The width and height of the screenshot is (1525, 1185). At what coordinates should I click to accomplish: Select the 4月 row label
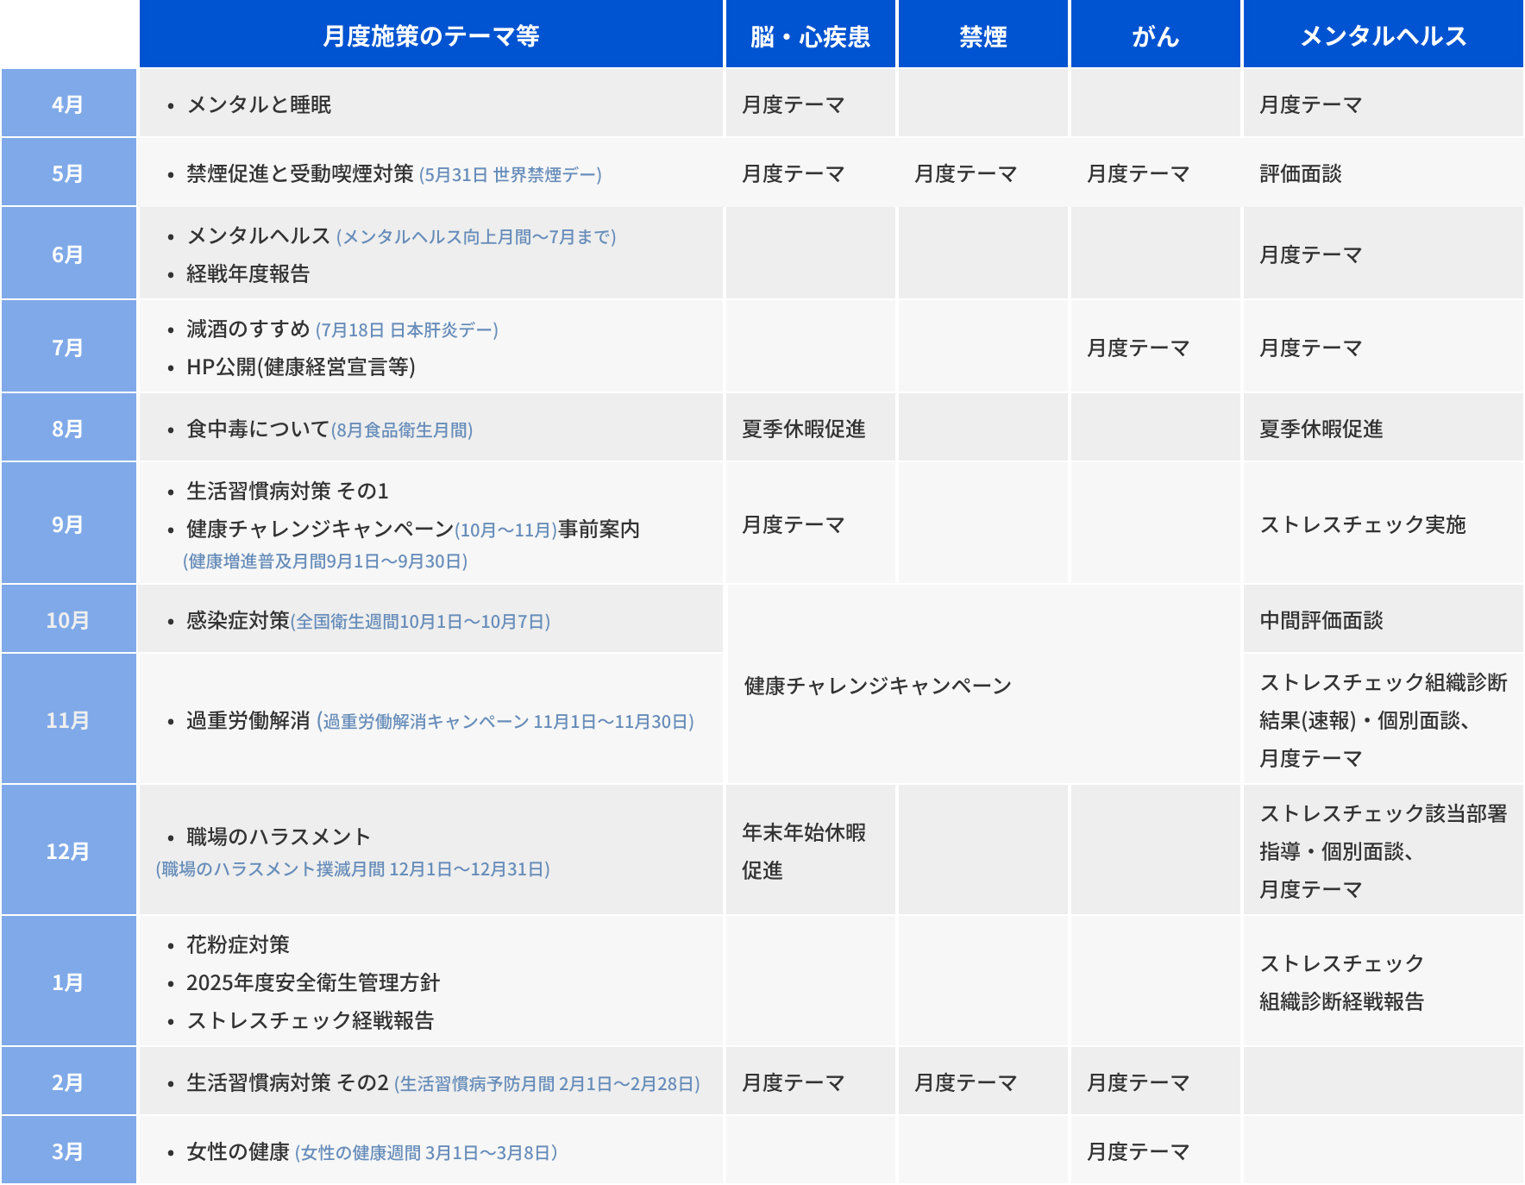[68, 103]
